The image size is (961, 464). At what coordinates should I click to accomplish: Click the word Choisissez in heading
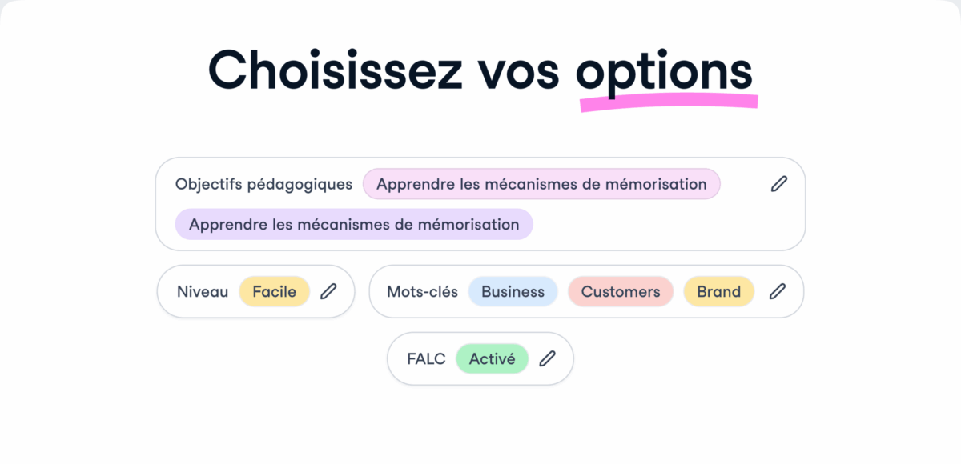tap(336, 69)
